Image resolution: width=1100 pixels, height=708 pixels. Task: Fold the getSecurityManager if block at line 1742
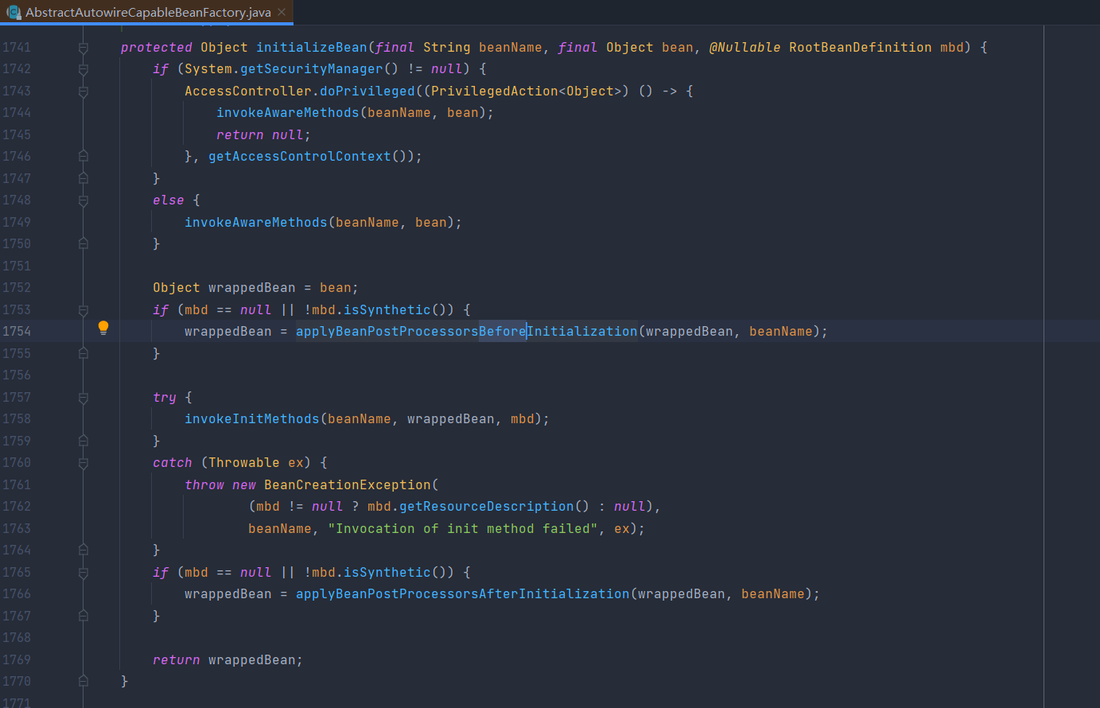pyautogui.click(x=84, y=69)
